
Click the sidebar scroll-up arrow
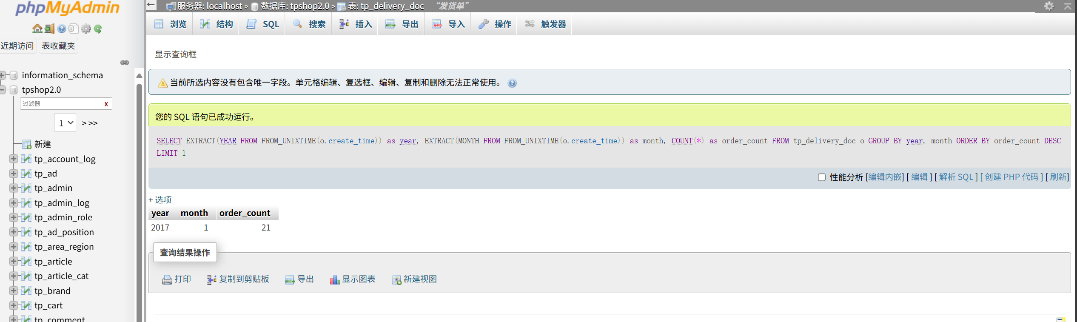coord(139,76)
